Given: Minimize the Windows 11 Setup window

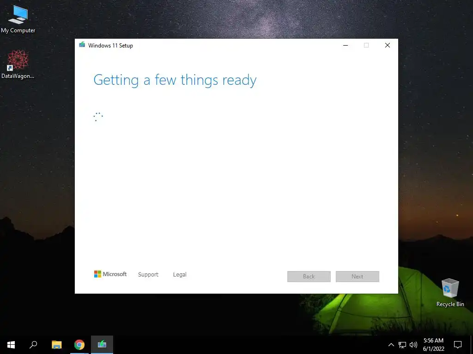Looking at the screenshot, I should click(346, 45).
